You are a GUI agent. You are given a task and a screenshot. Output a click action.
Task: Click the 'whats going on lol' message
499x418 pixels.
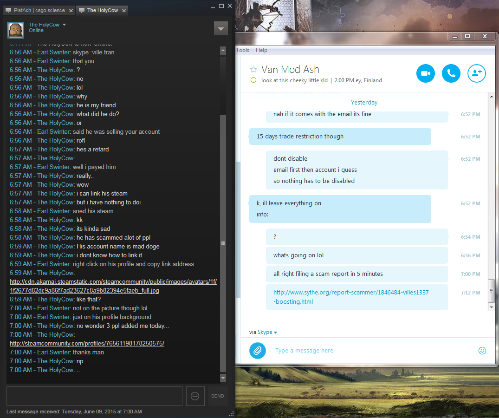point(357,255)
